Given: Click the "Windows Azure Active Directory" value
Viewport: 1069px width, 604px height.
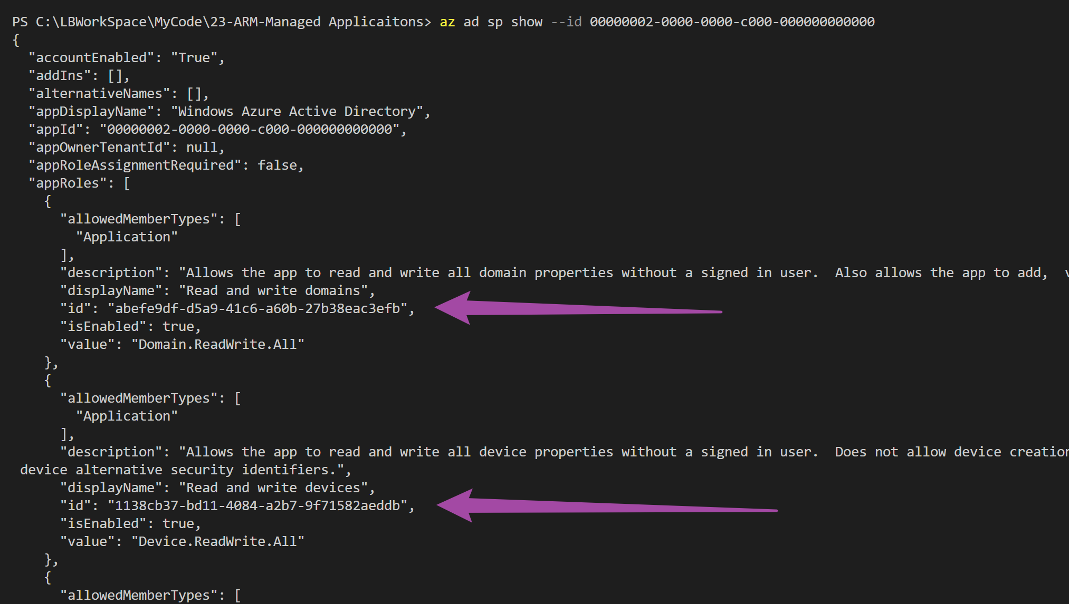Looking at the screenshot, I should coord(298,112).
